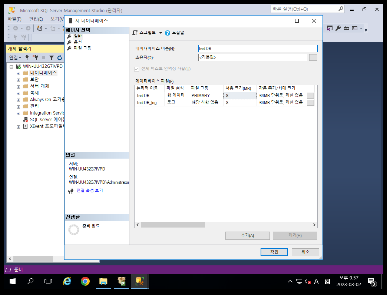
Task: Click the Add file button
Action: tap(248, 236)
